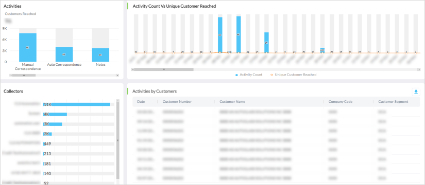Click Activities chart scrollbar left arrow
The width and height of the screenshot is (425, 185).
click(x=11, y=76)
